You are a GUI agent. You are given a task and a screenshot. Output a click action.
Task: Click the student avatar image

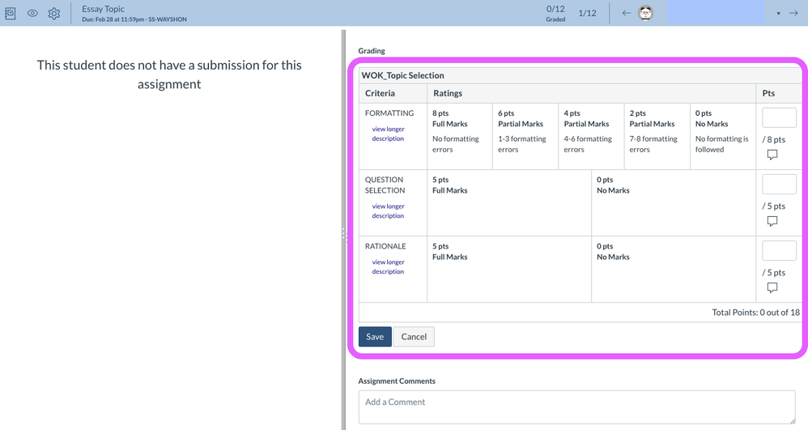click(646, 13)
